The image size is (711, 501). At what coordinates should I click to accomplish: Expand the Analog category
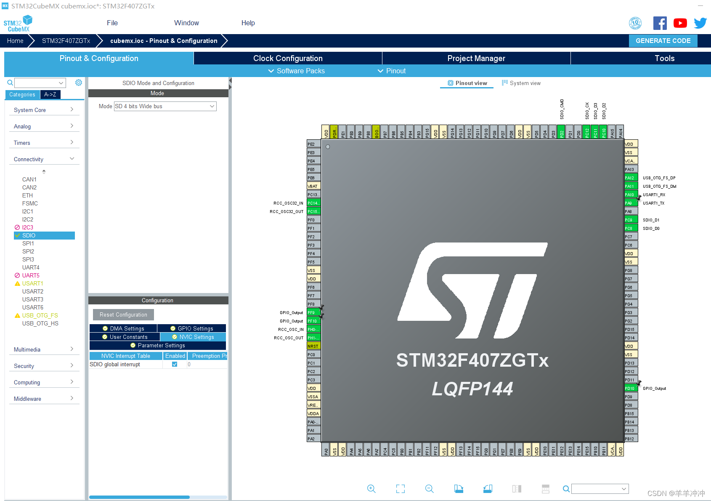pos(44,126)
